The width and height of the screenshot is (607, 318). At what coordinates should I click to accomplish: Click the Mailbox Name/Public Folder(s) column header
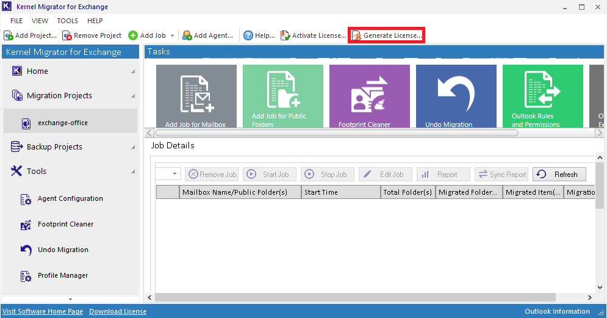click(x=240, y=192)
